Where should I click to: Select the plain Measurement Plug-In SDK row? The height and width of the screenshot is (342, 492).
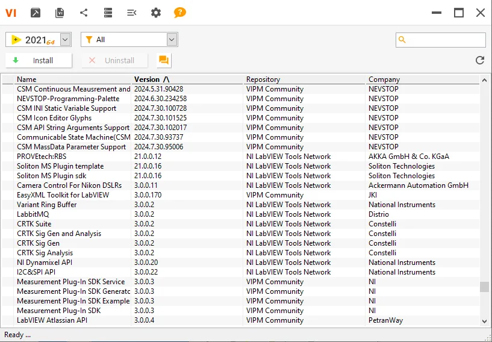pos(241,311)
